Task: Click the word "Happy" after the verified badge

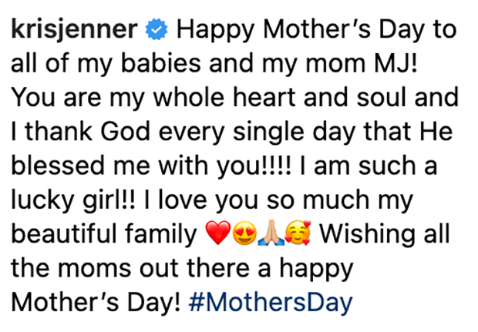Action: point(216,31)
